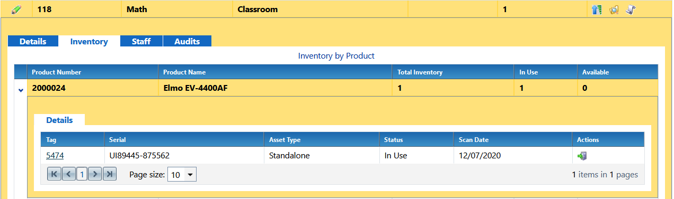Go to the previous page of details
This screenshot has width=674, height=199.
click(68, 174)
